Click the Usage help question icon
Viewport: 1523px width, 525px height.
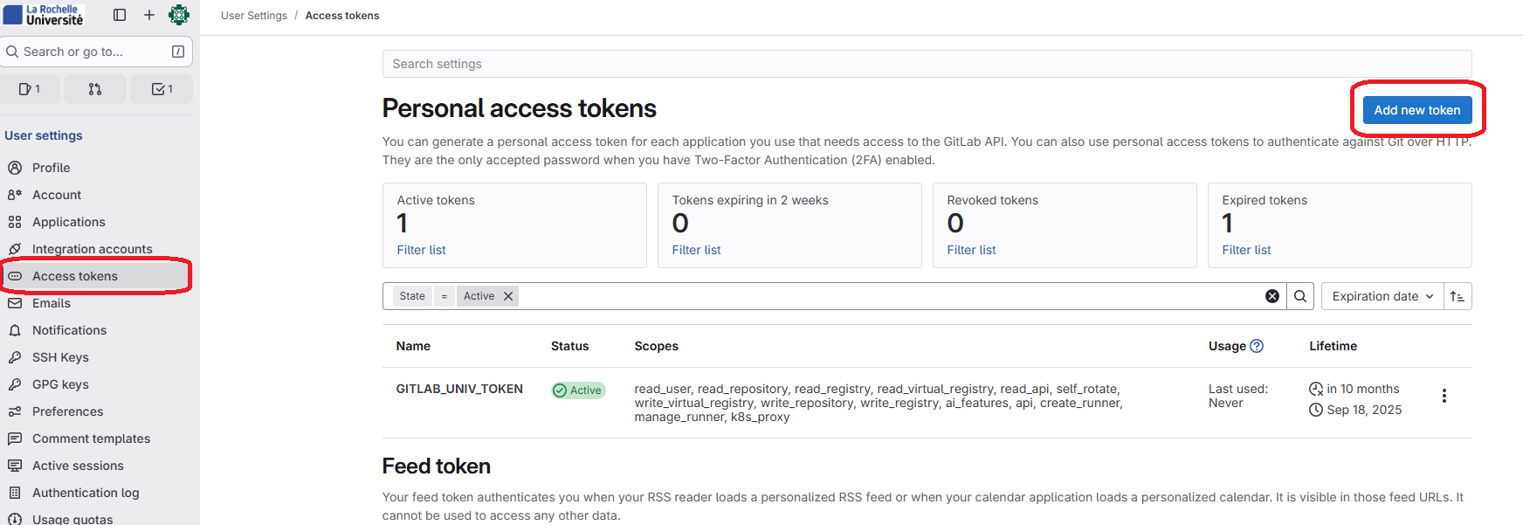(x=1257, y=346)
